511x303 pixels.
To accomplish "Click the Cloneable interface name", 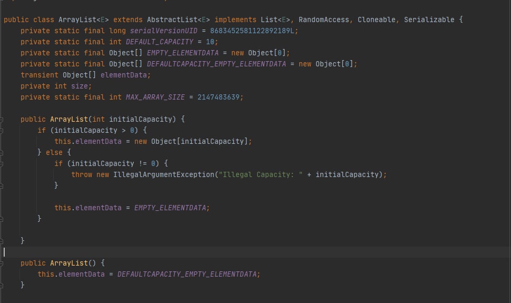I will click(377, 19).
